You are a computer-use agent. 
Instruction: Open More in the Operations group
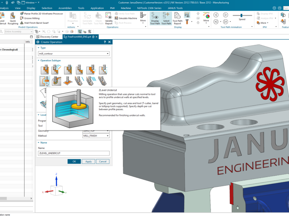[x=143, y=17]
